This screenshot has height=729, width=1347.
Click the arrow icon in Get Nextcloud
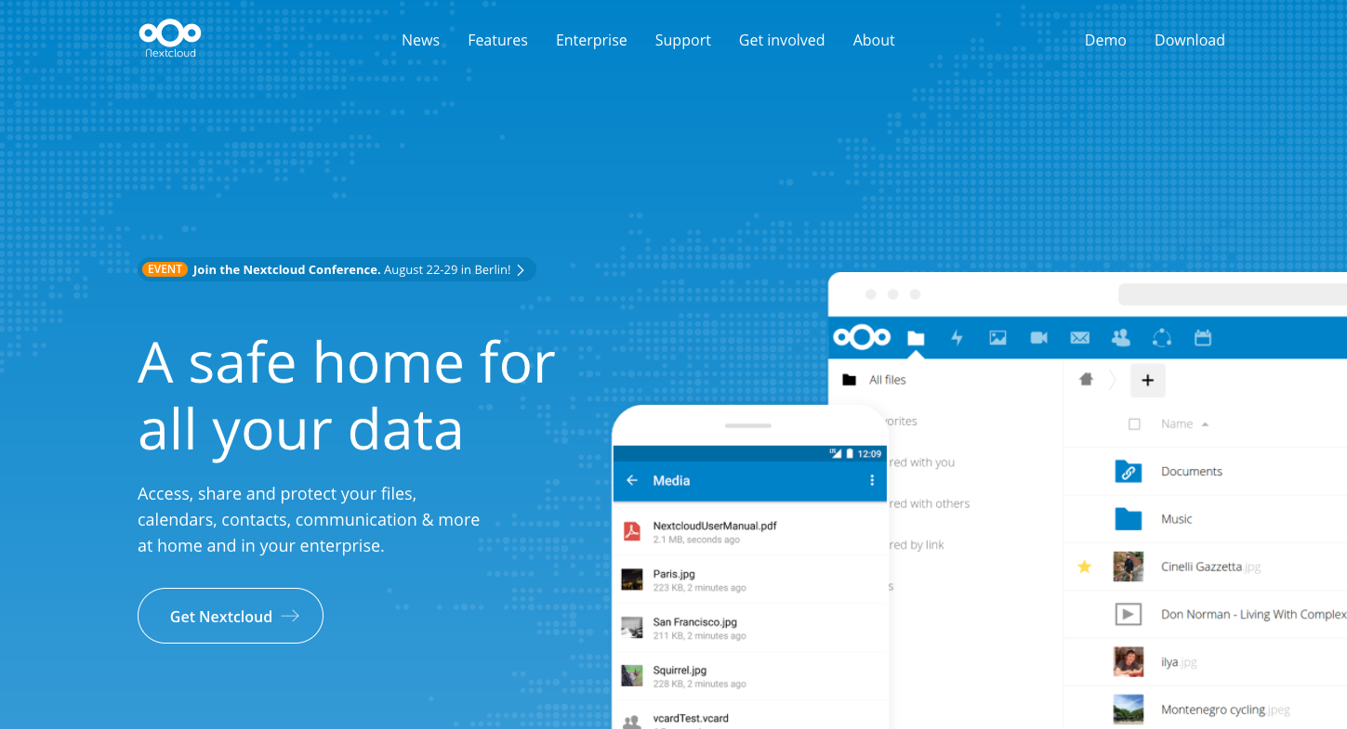[x=290, y=616]
